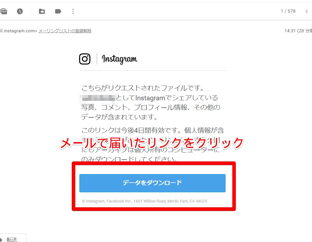Click the blurred username in email body

98,98
